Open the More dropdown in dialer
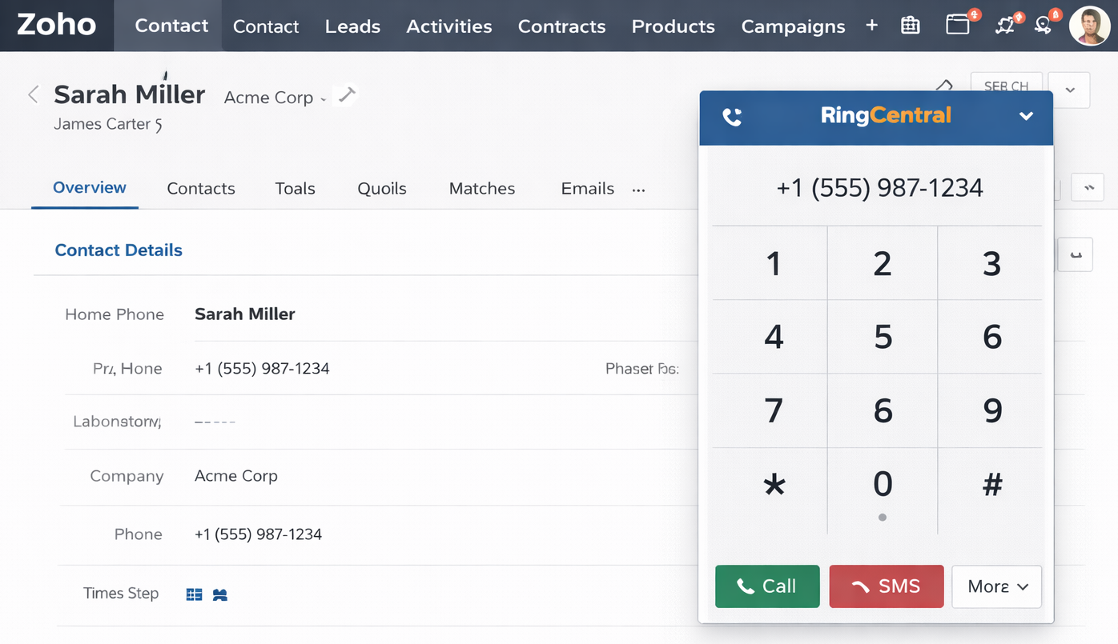Screen dimensions: 1118x644 point(996,586)
